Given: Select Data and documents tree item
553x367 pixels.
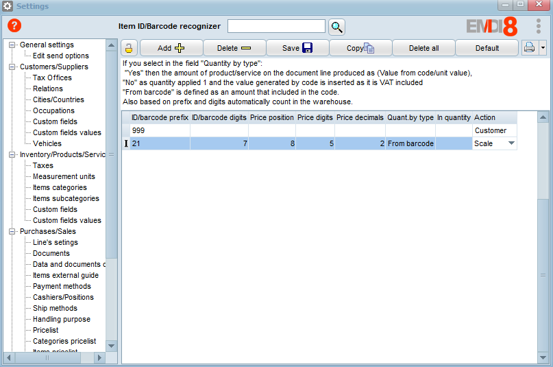Looking at the screenshot, I should tap(69, 264).
